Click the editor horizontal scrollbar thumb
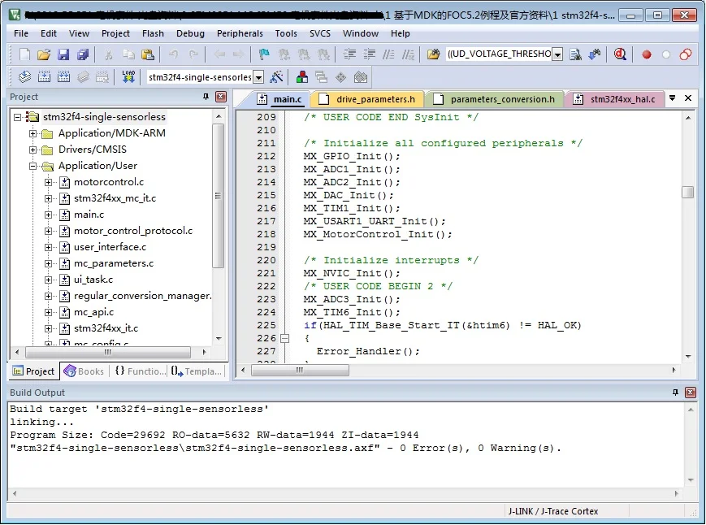The width and height of the screenshot is (706, 525). click(x=300, y=370)
